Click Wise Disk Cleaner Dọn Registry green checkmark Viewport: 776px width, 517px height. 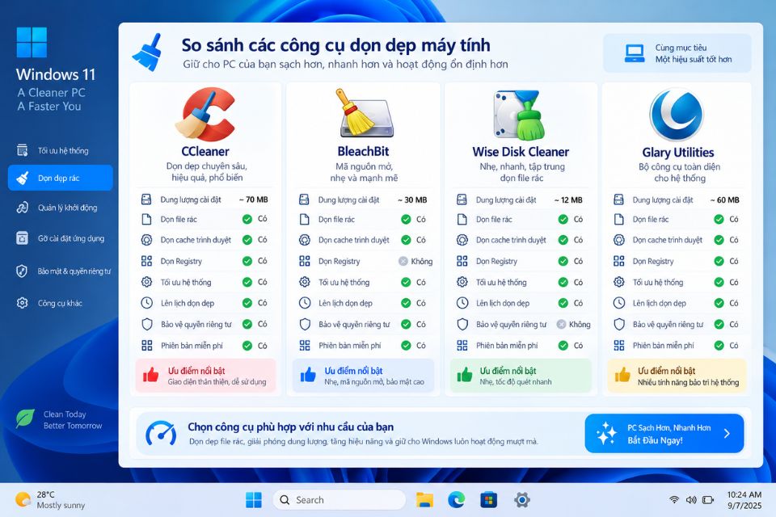click(x=563, y=261)
